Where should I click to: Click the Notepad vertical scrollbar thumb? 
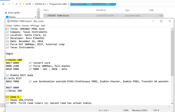[172, 53]
